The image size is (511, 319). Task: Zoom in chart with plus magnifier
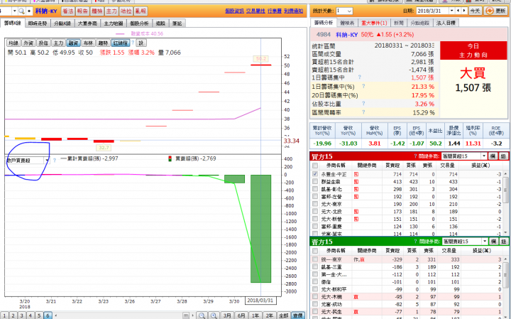point(214,315)
